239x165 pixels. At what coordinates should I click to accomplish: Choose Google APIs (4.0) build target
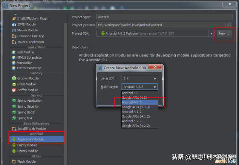point(140,98)
